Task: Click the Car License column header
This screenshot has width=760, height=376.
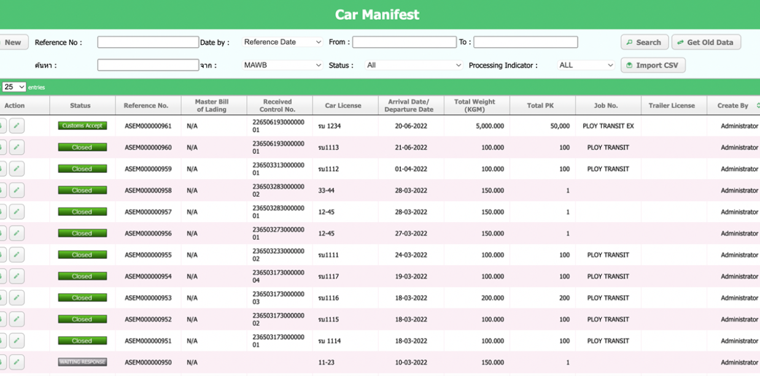Action: click(x=343, y=106)
